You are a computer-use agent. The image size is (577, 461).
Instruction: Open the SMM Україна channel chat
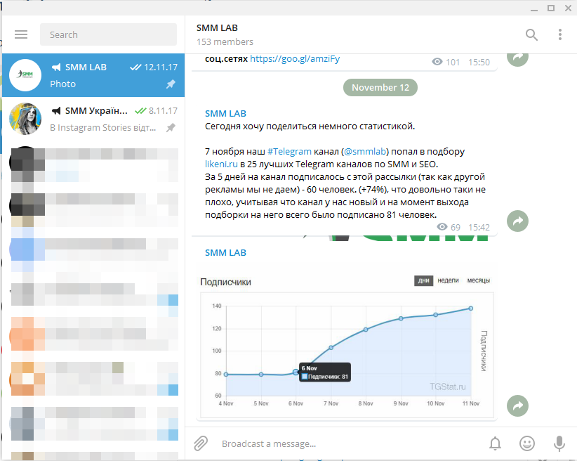coord(93,119)
